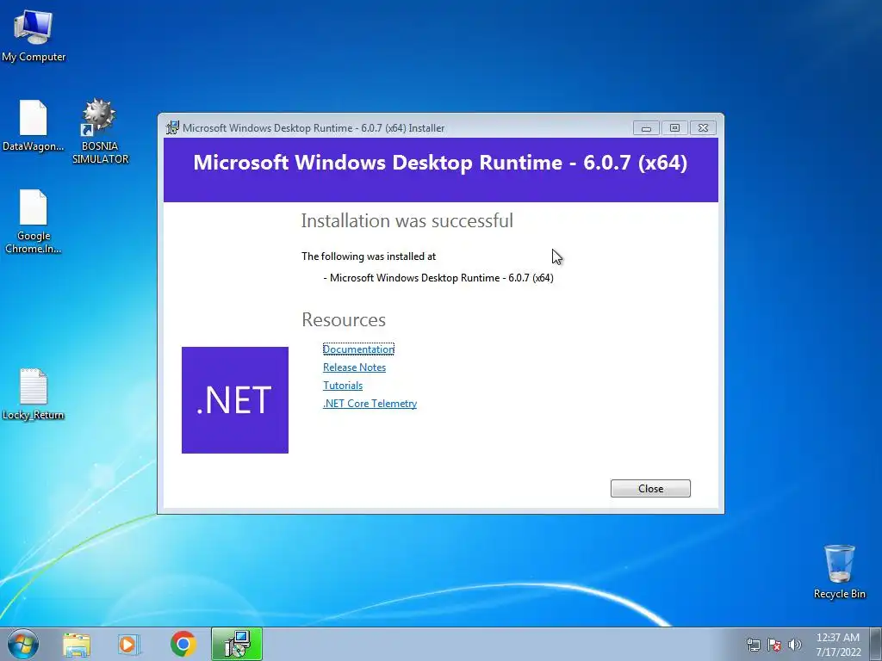Open the Recycle Bin icon
Image resolution: width=882 pixels, height=661 pixels.
pos(839,571)
